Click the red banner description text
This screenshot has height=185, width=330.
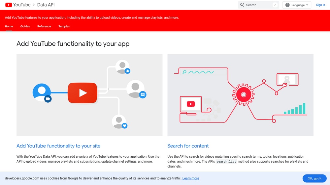pyautogui.click(x=92, y=18)
